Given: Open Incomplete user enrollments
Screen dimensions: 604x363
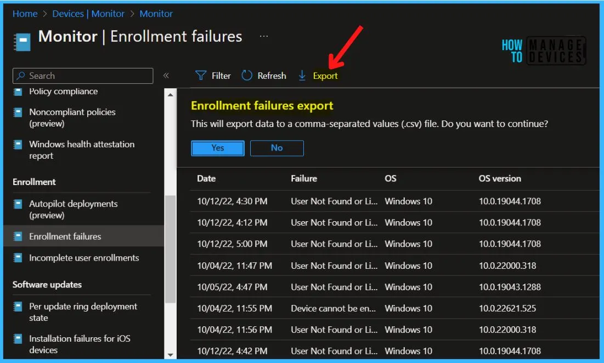Looking at the screenshot, I should click(84, 258).
